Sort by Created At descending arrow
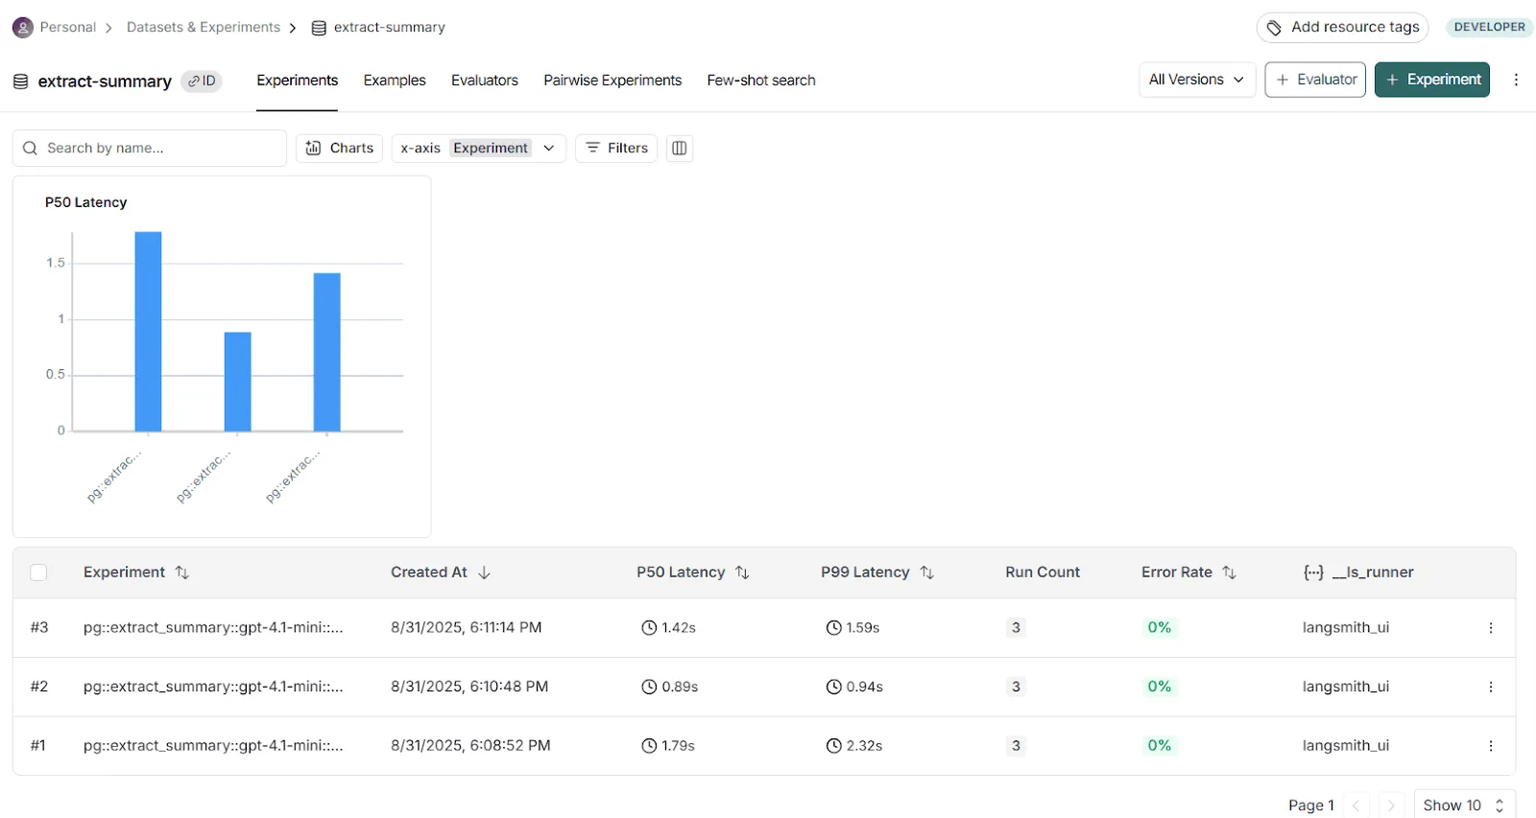 tap(484, 573)
